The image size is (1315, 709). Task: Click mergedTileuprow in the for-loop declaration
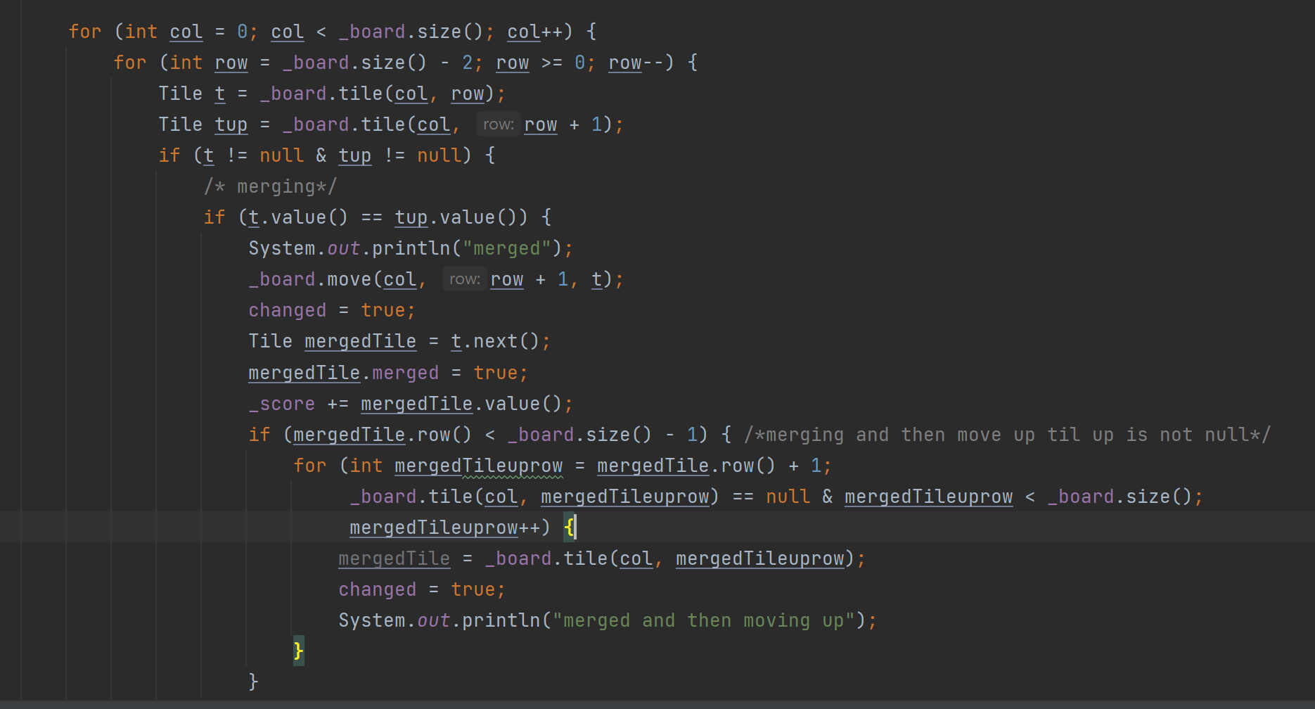pyautogui.click(x=478, y=466)
